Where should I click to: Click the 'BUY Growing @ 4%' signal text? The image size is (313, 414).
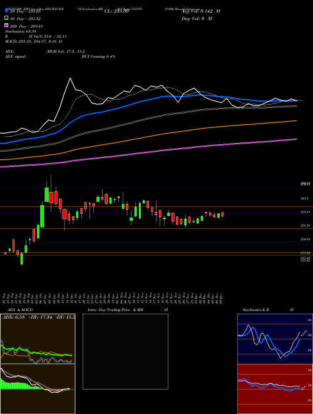pos(98,56)
